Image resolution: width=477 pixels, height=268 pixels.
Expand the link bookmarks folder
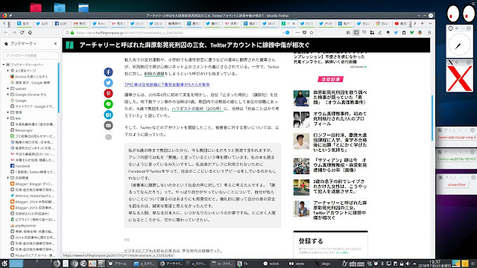(8, 118)
